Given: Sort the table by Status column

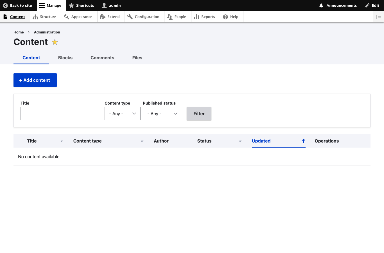Looking at the screenshot, I should click(x=220, y=141).
